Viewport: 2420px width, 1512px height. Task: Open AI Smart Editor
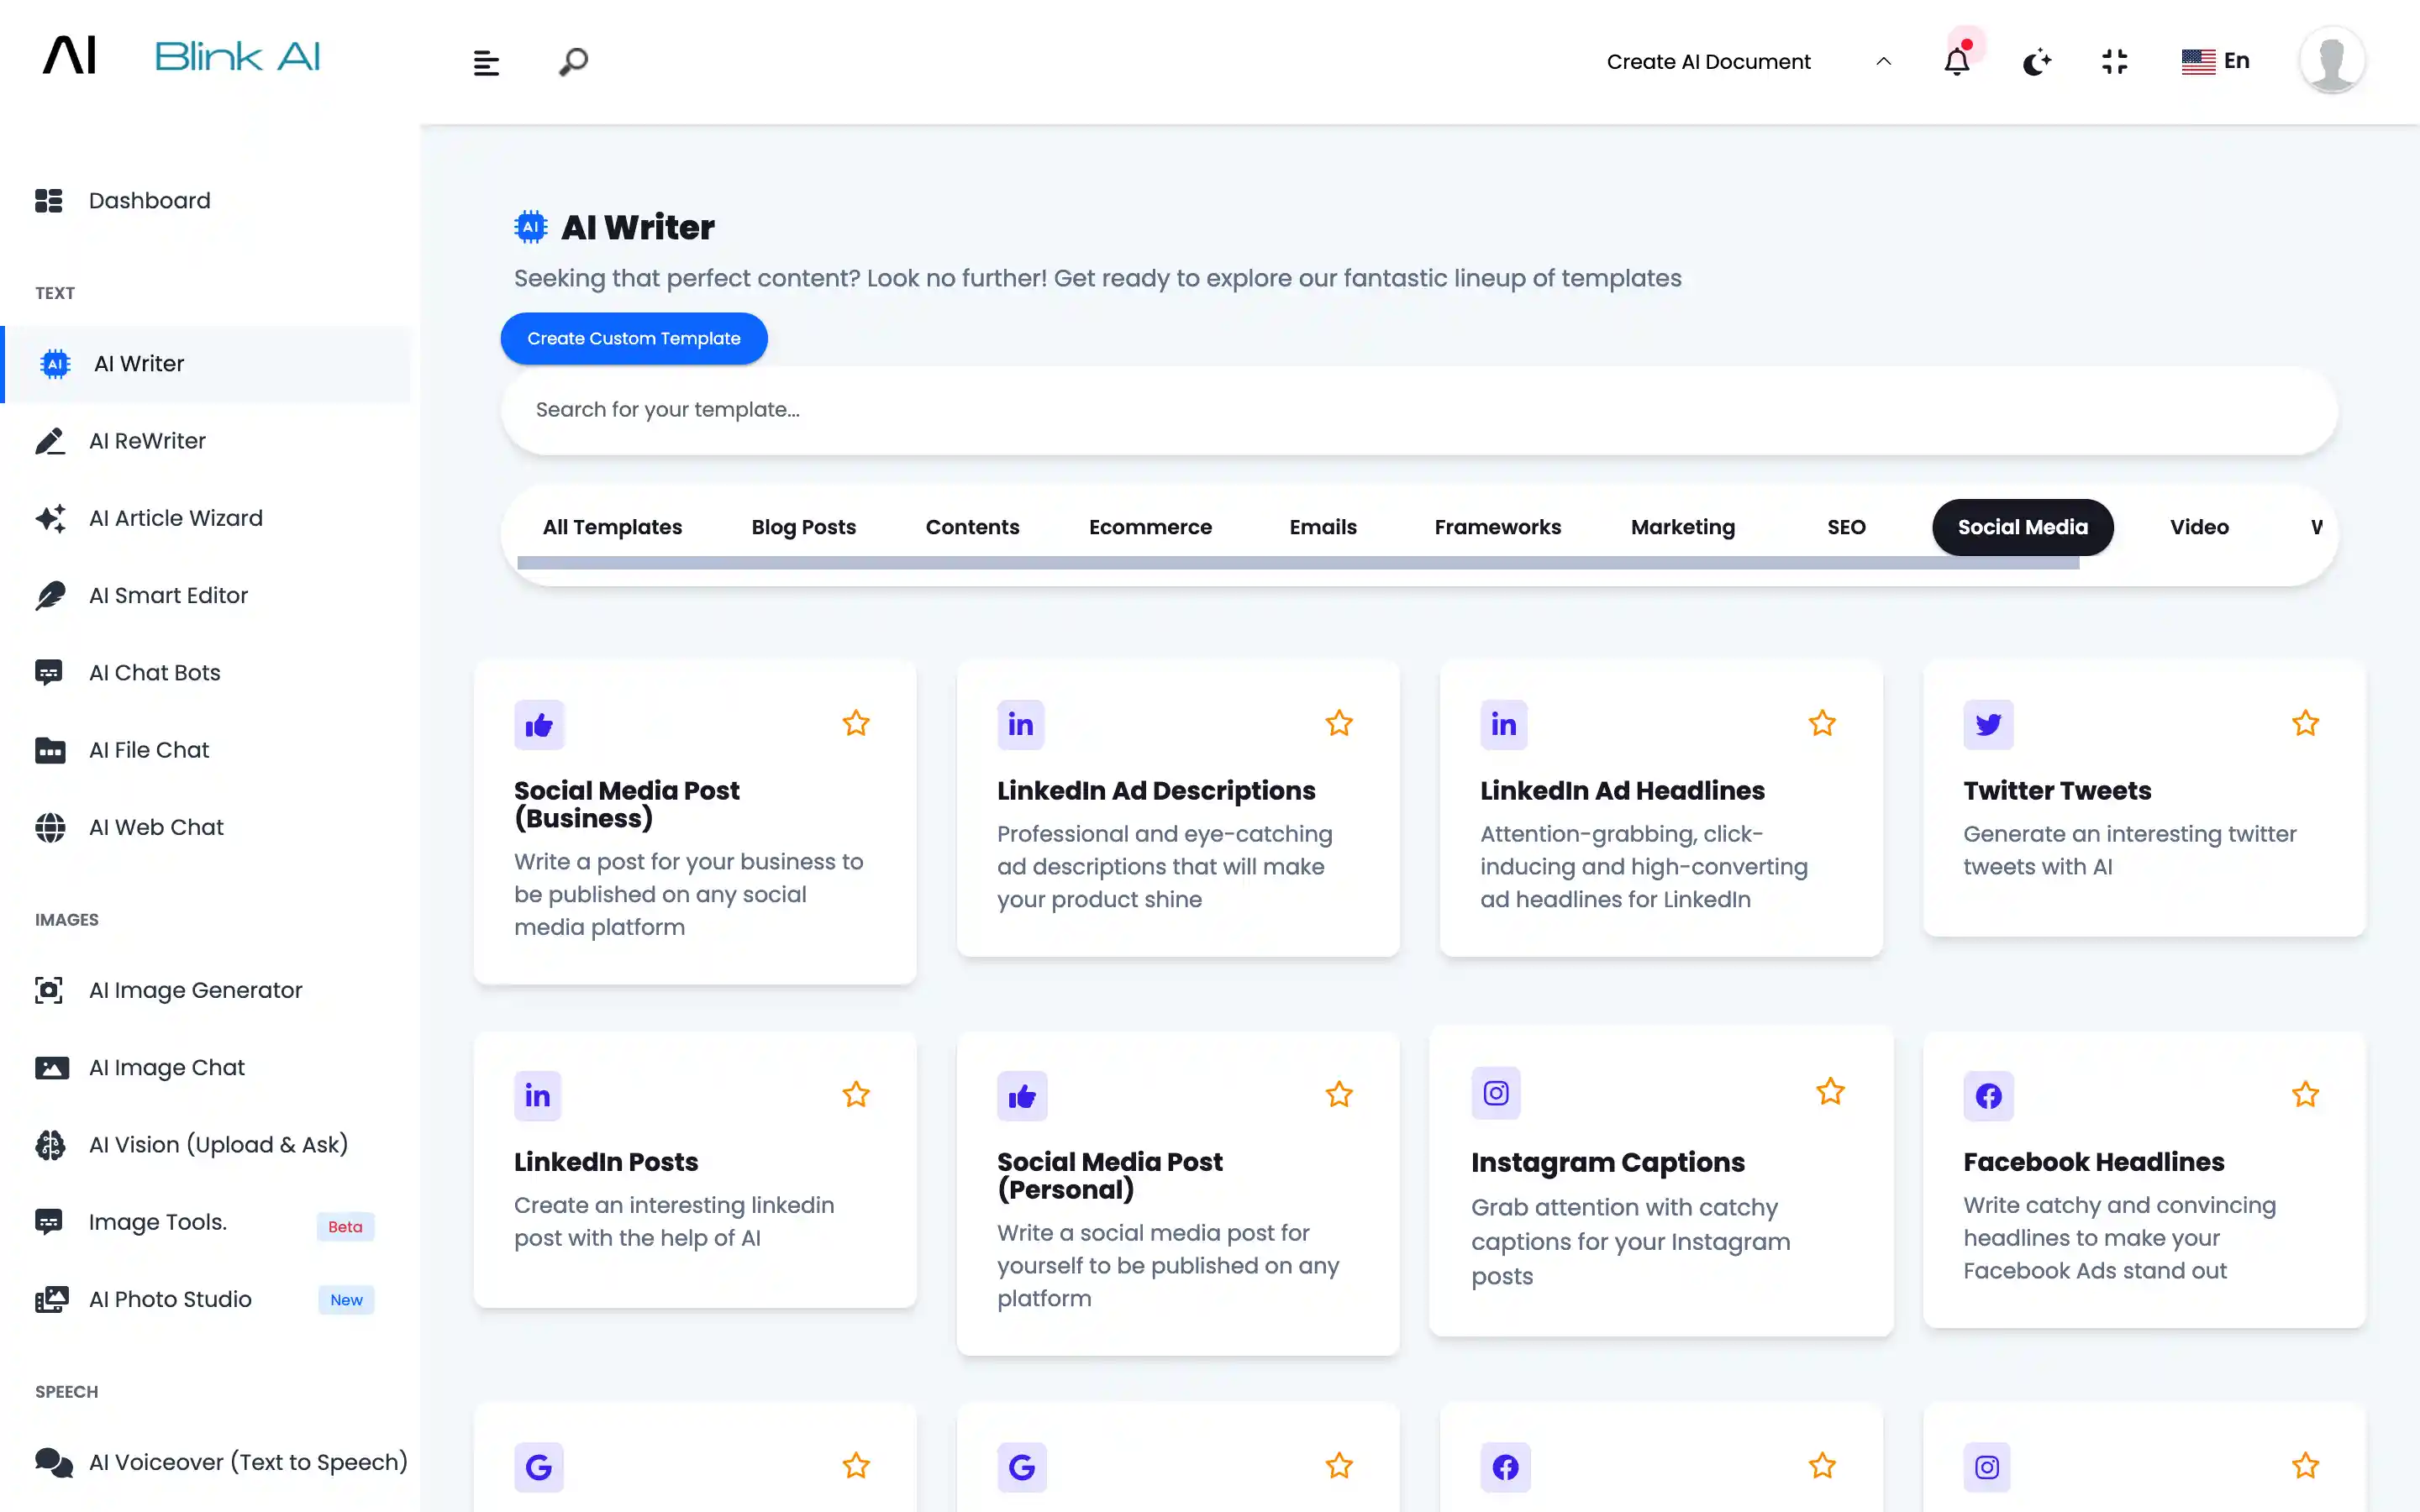click(168, 595)
